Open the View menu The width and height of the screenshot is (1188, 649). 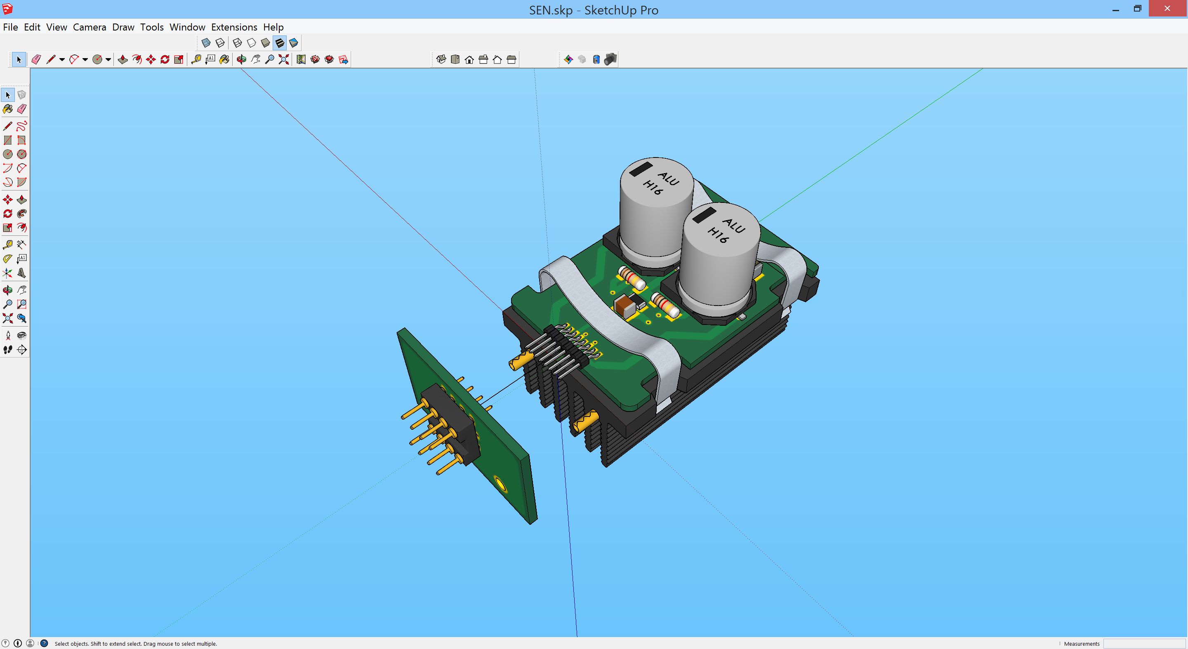coord(57,27)
